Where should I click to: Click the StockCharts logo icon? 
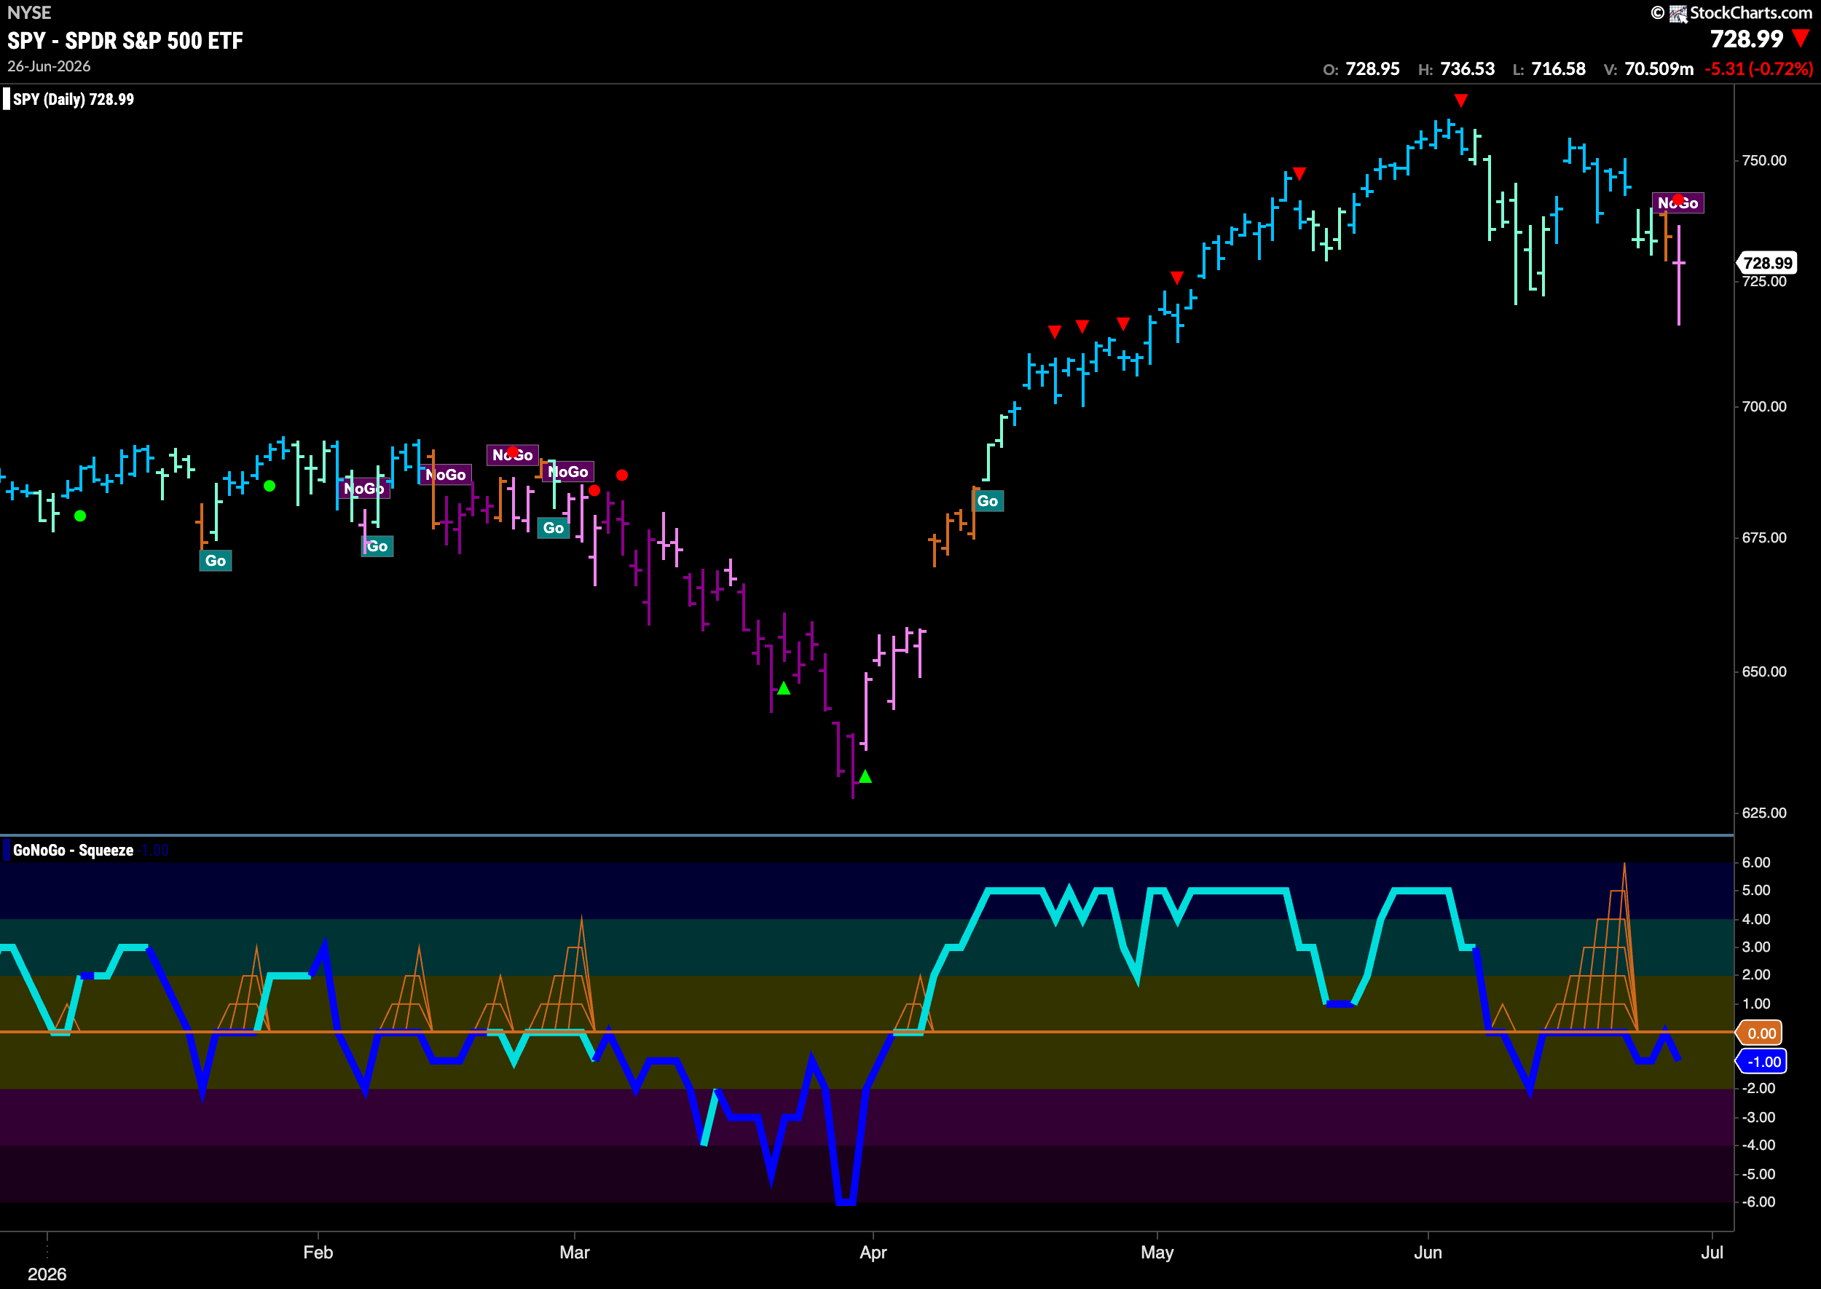click(x=1678, y=14)
